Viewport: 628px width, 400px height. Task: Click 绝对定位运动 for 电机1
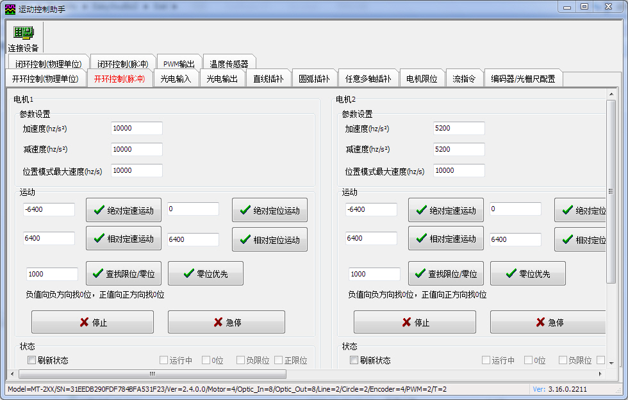[269, 210]
